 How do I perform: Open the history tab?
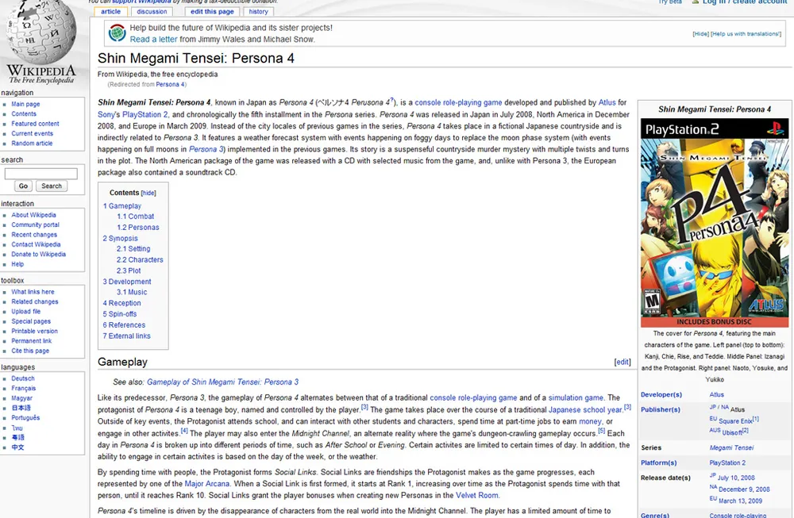pos(258,12)
